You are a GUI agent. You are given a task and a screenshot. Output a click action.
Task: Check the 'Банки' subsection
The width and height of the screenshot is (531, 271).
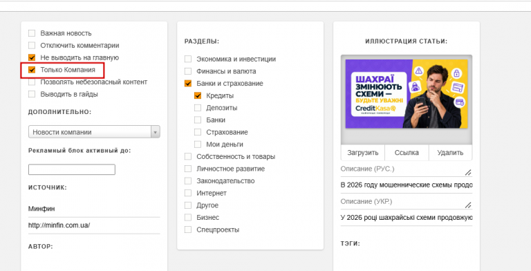(198, 120)
